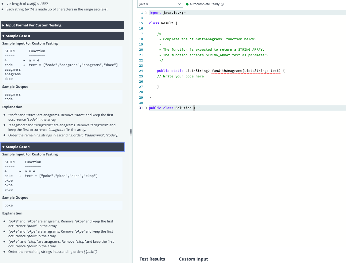The height and width of the screenshot is (263, 346).
Task: Click 'Function' header in Sample Case 1
Action: coord(33,162)
